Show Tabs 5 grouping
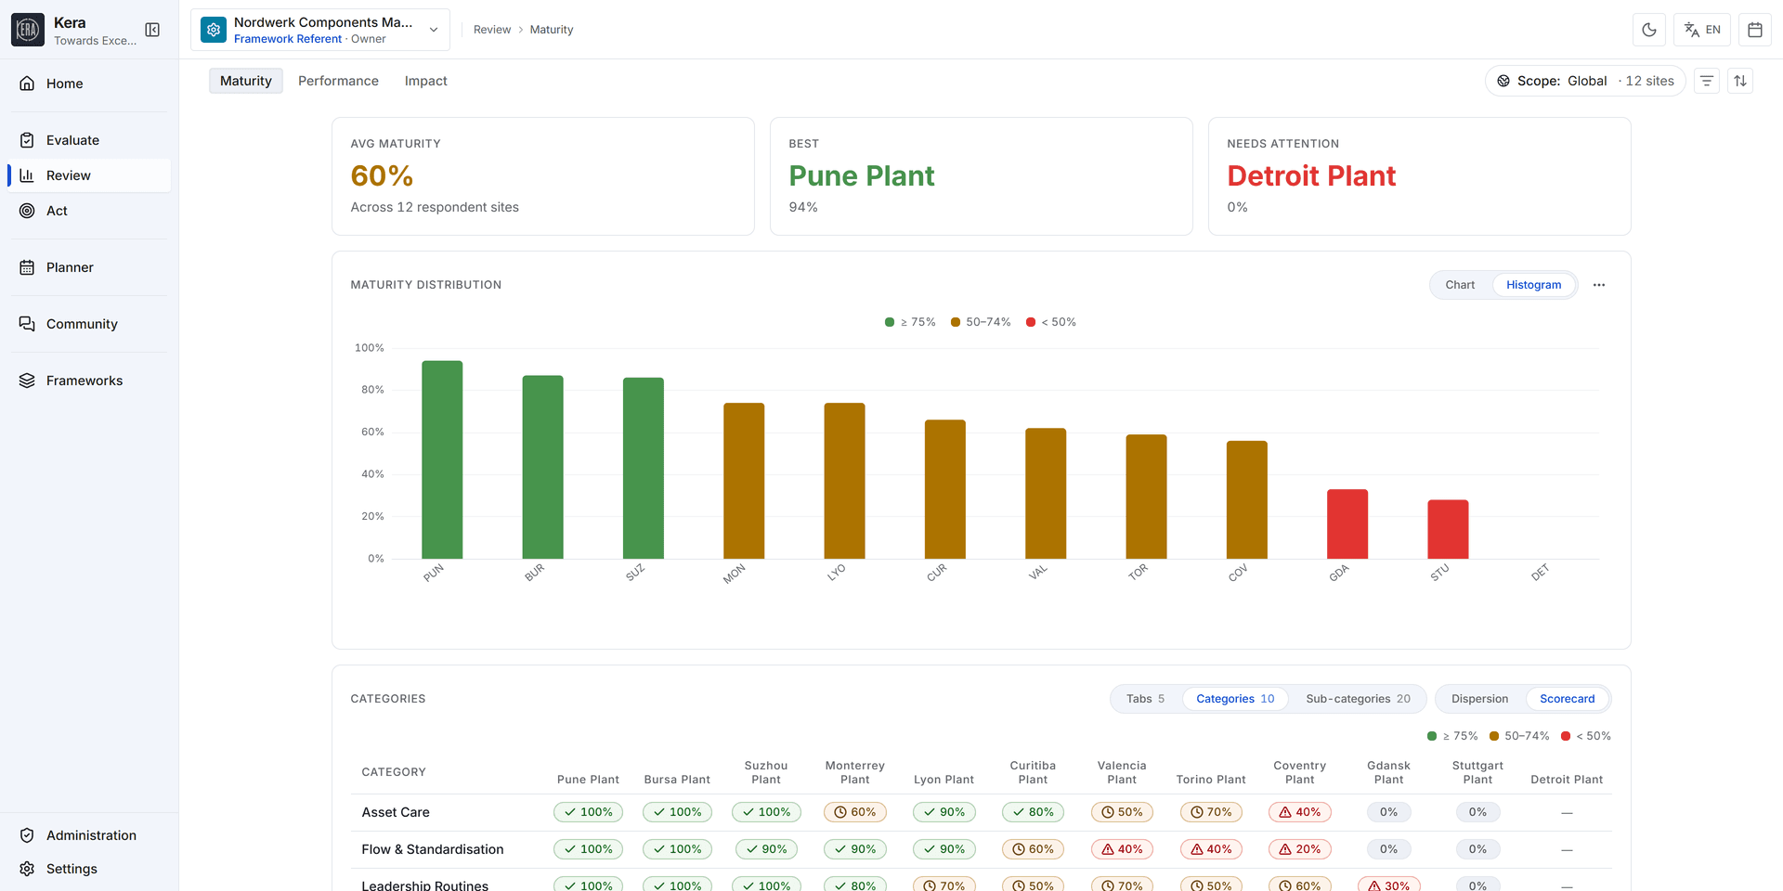Screen dimensions: 1783x891 tap(1145, 699)
